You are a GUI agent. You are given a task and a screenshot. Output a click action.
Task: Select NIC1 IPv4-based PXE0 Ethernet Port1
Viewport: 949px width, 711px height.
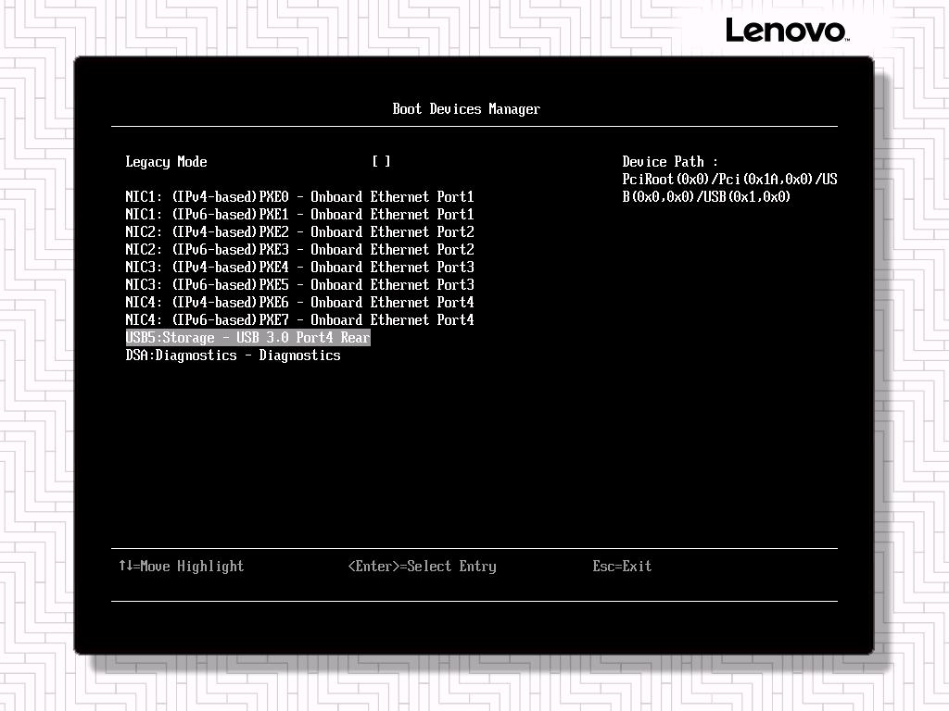tap(299, 197)
